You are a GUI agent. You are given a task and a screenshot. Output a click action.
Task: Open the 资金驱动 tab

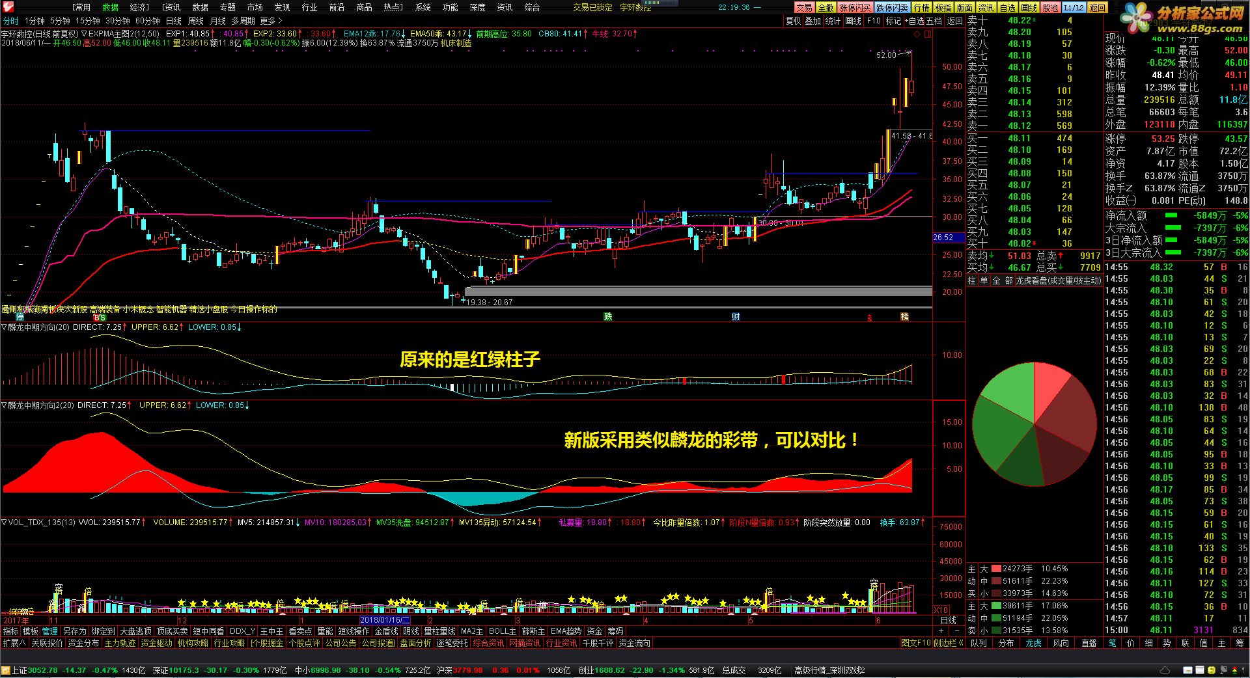pyautogui.click(x=156, y=643)
